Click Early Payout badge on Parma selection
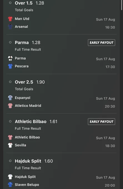 [x=101, y=43]
